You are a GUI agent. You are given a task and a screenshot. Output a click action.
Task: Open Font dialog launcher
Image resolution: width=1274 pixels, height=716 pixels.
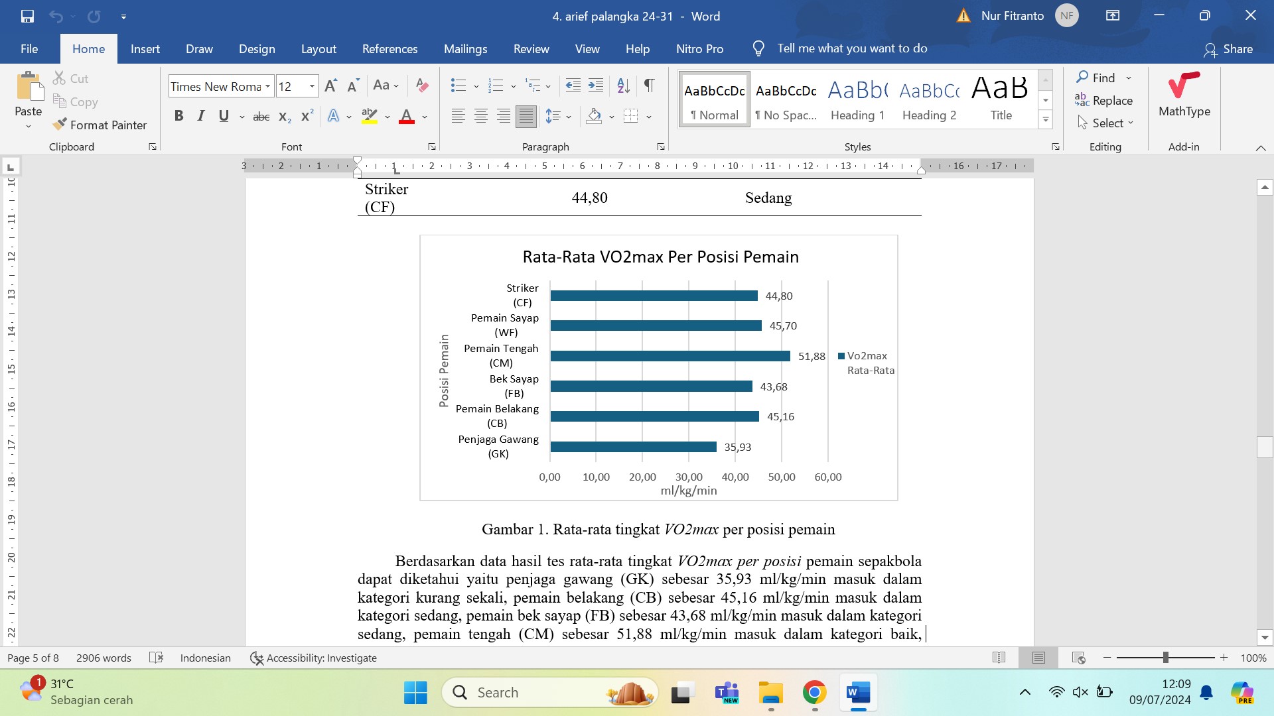432,147
